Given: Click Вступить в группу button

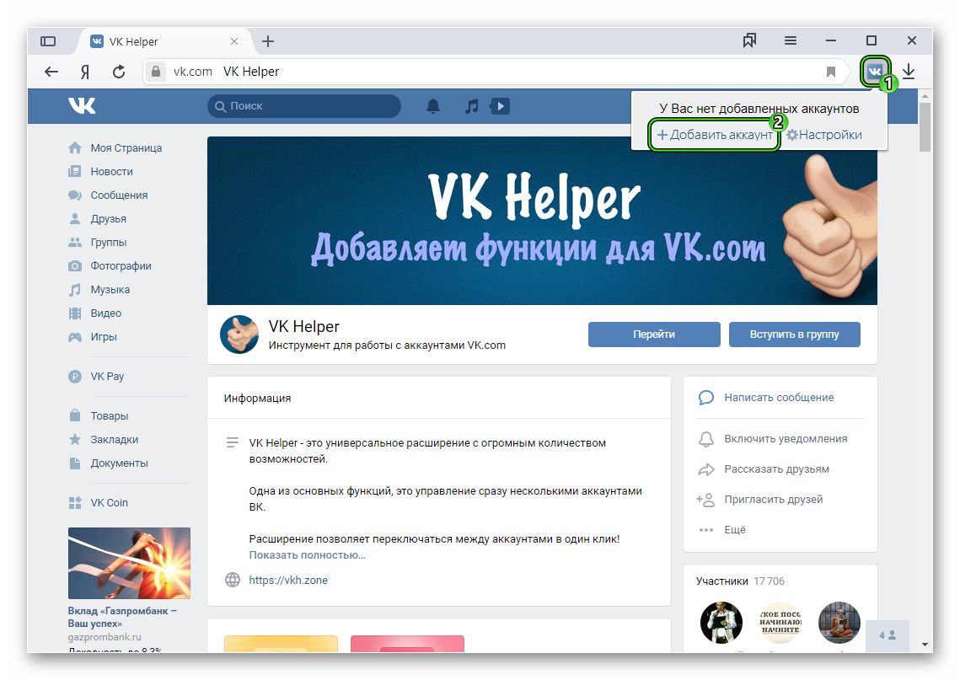Looking at the screenshot, I should point(794,335).
